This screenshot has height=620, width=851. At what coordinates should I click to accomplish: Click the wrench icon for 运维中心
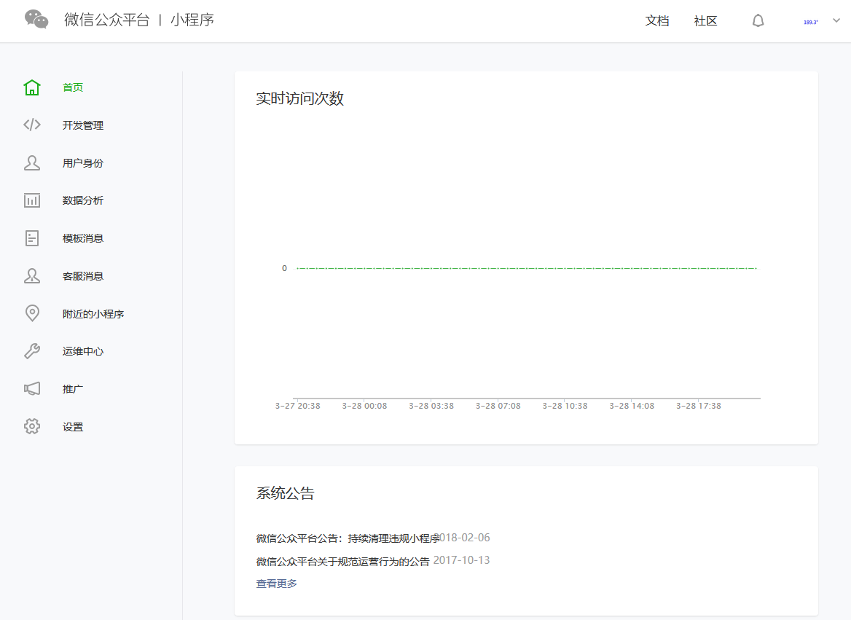click(x=32, y=351)
